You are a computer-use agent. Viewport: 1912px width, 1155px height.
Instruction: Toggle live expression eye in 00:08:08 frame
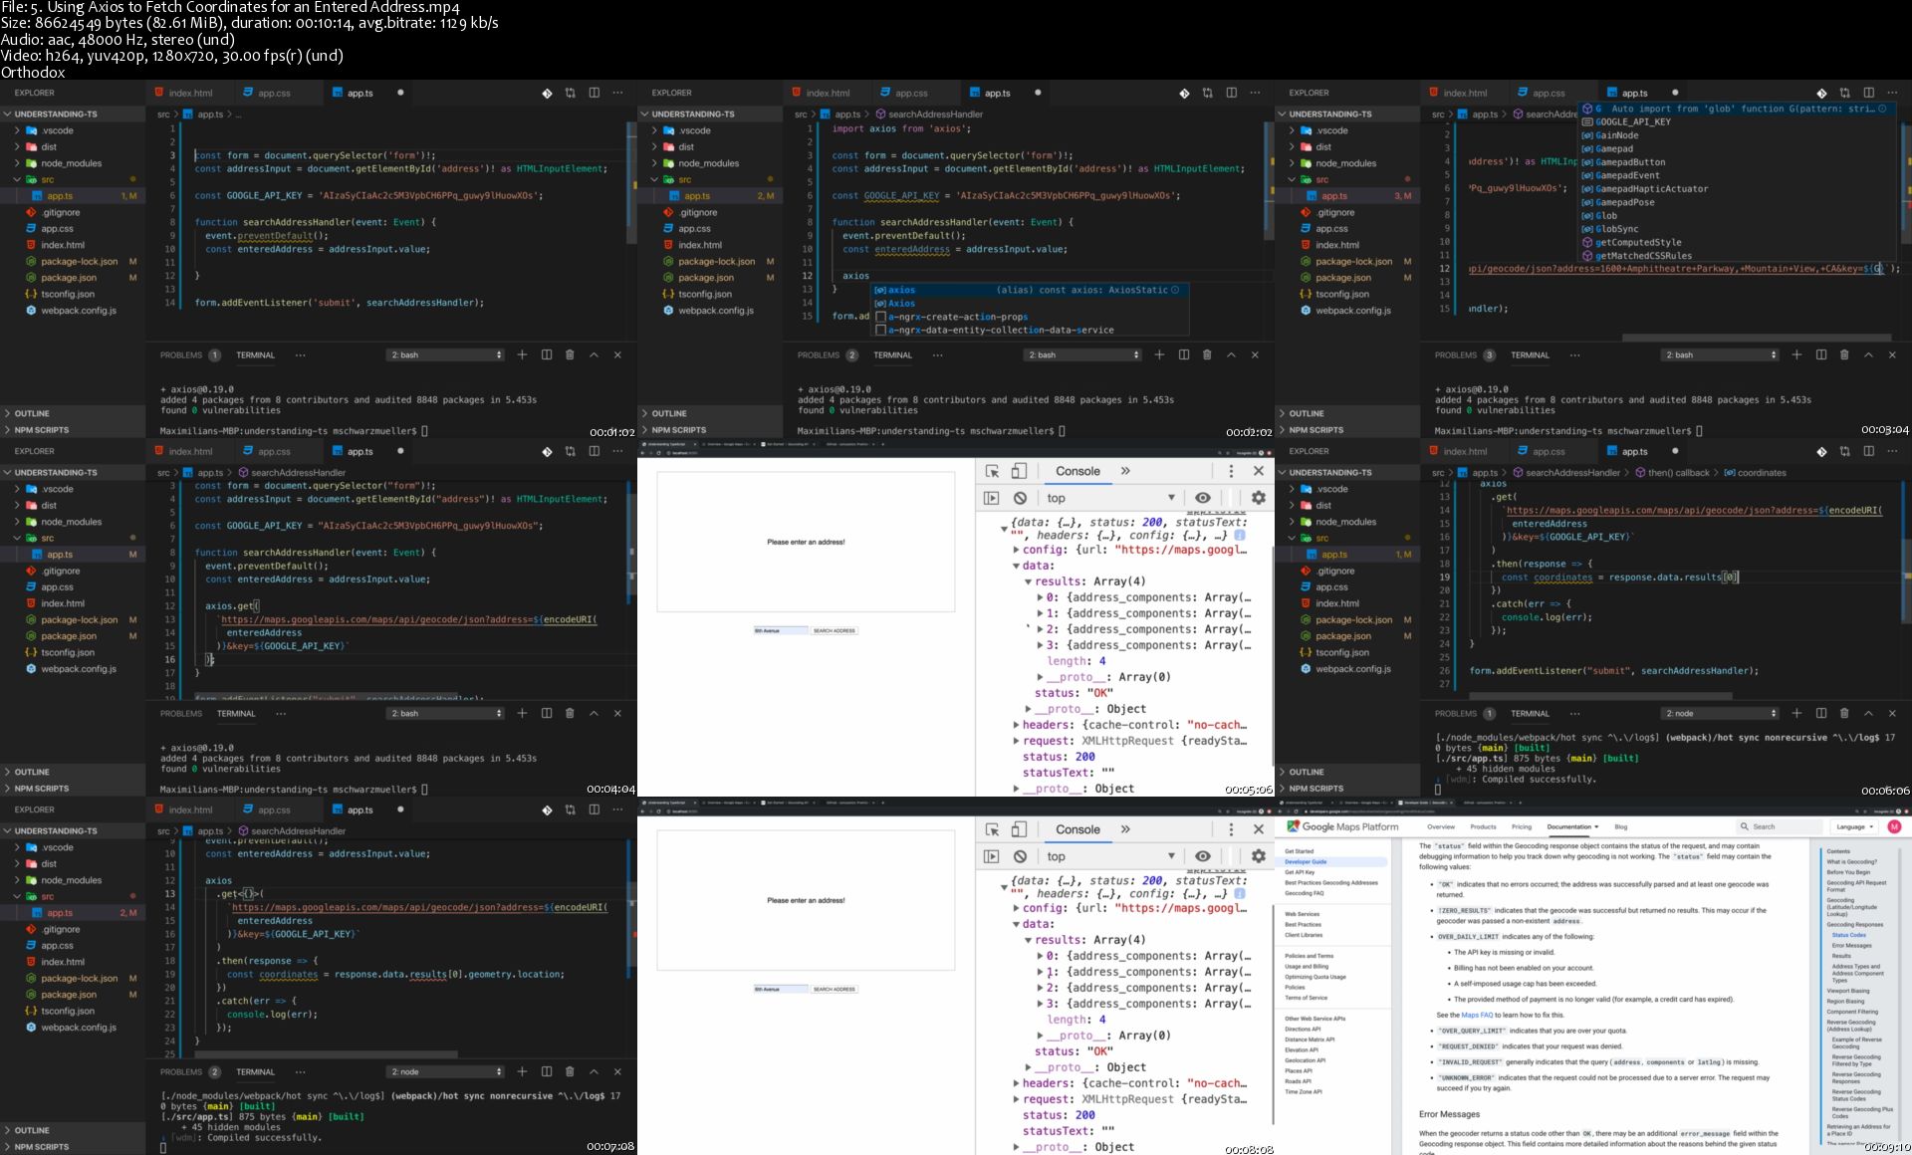pos(1203,856)
